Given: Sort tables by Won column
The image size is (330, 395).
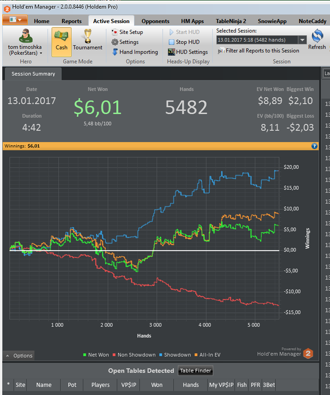Looking at the screenshot, I should click(157, 385).
